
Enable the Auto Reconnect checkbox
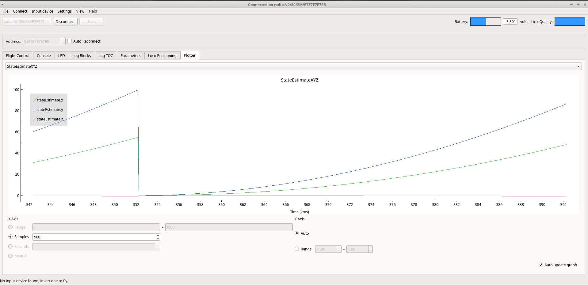(70, 41)
